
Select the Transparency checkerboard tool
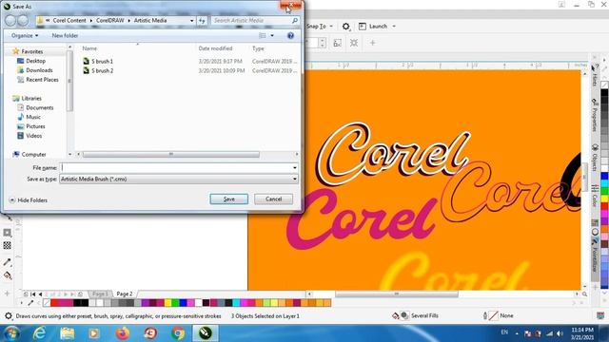(x=7, y=245)
